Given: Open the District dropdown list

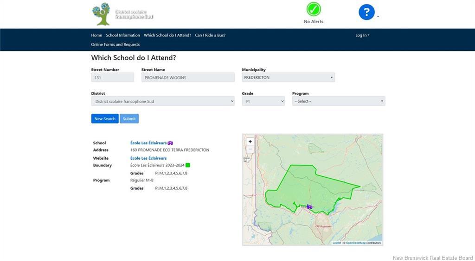Looking at the screenshot, I should (163, 101).
